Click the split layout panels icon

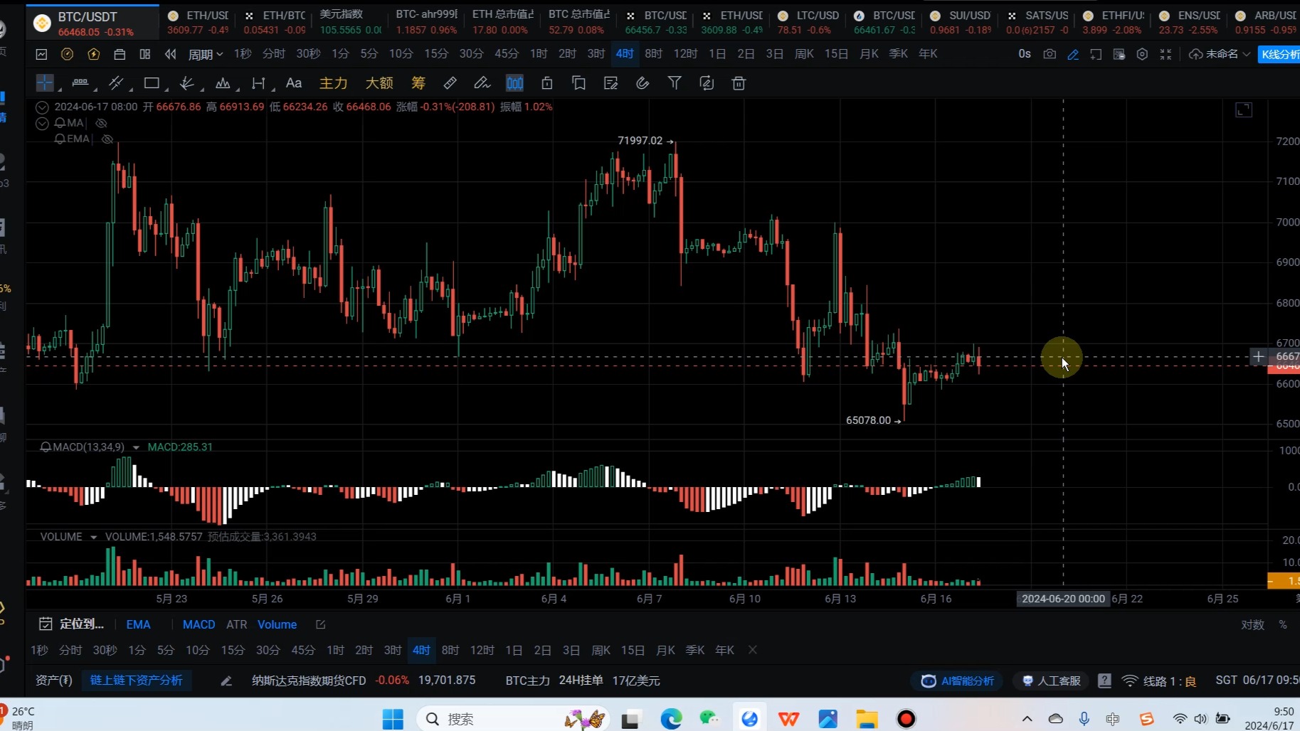click(145, 54)
